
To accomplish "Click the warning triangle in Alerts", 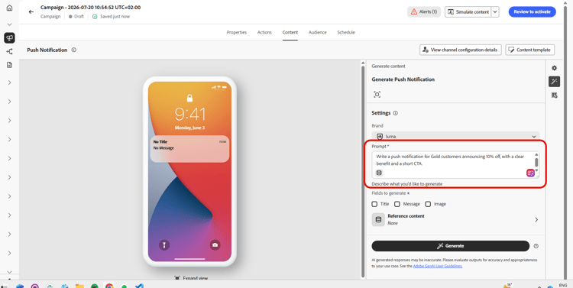I will [414, 11].
